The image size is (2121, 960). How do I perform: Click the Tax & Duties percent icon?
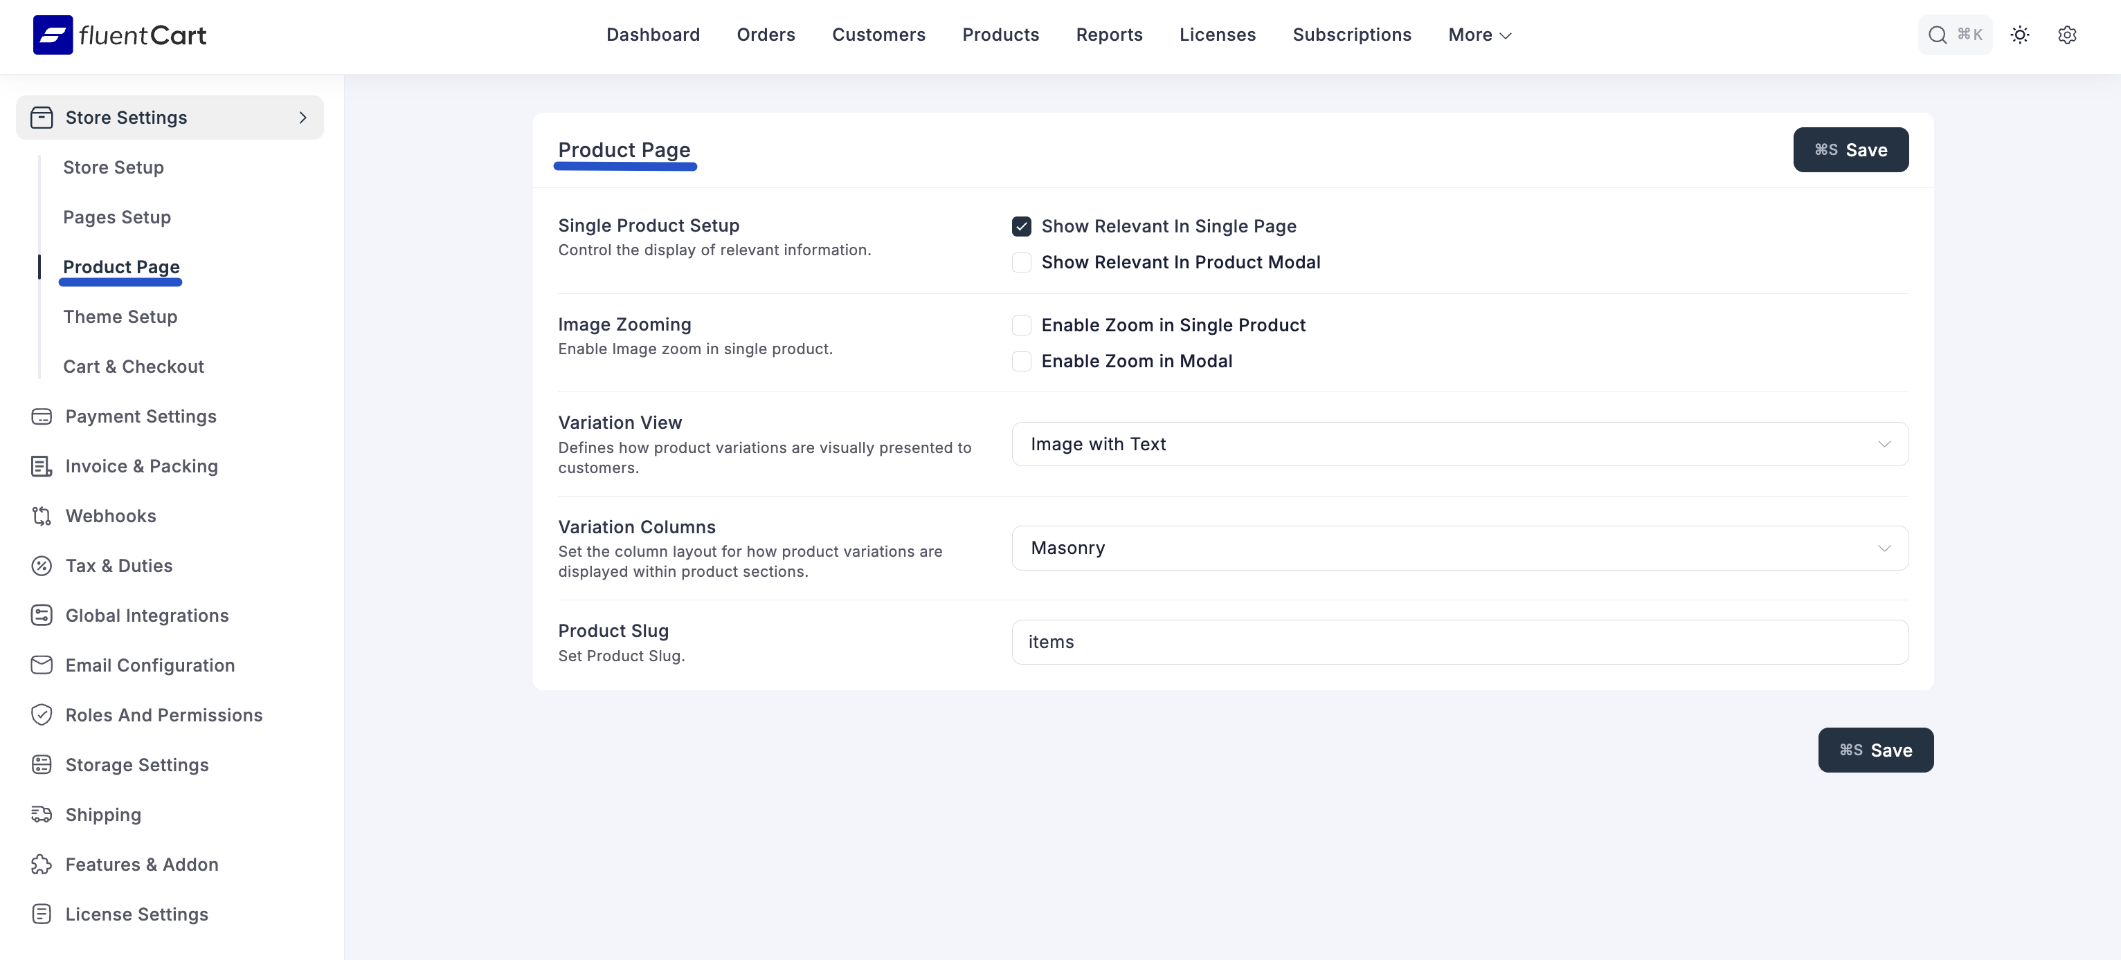[41, 566]
